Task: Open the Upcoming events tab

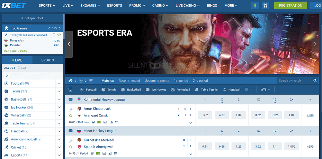Action: tap(157, 81)
